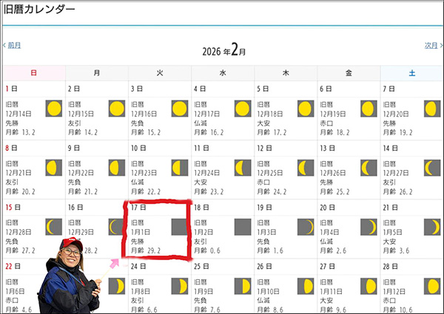Open the February 18 date cell
The width and height of the screenshot is (444, 314).
222,228
